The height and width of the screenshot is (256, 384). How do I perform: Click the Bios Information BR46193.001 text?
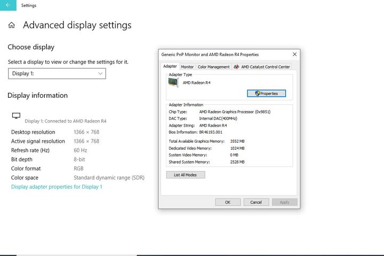(x=195, y=132)
